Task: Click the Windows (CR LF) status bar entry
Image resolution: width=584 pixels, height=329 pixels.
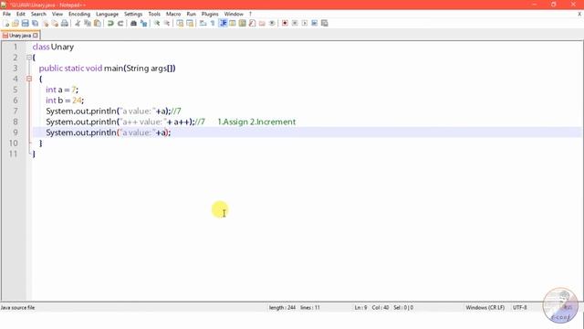Action: click(485, 307)
